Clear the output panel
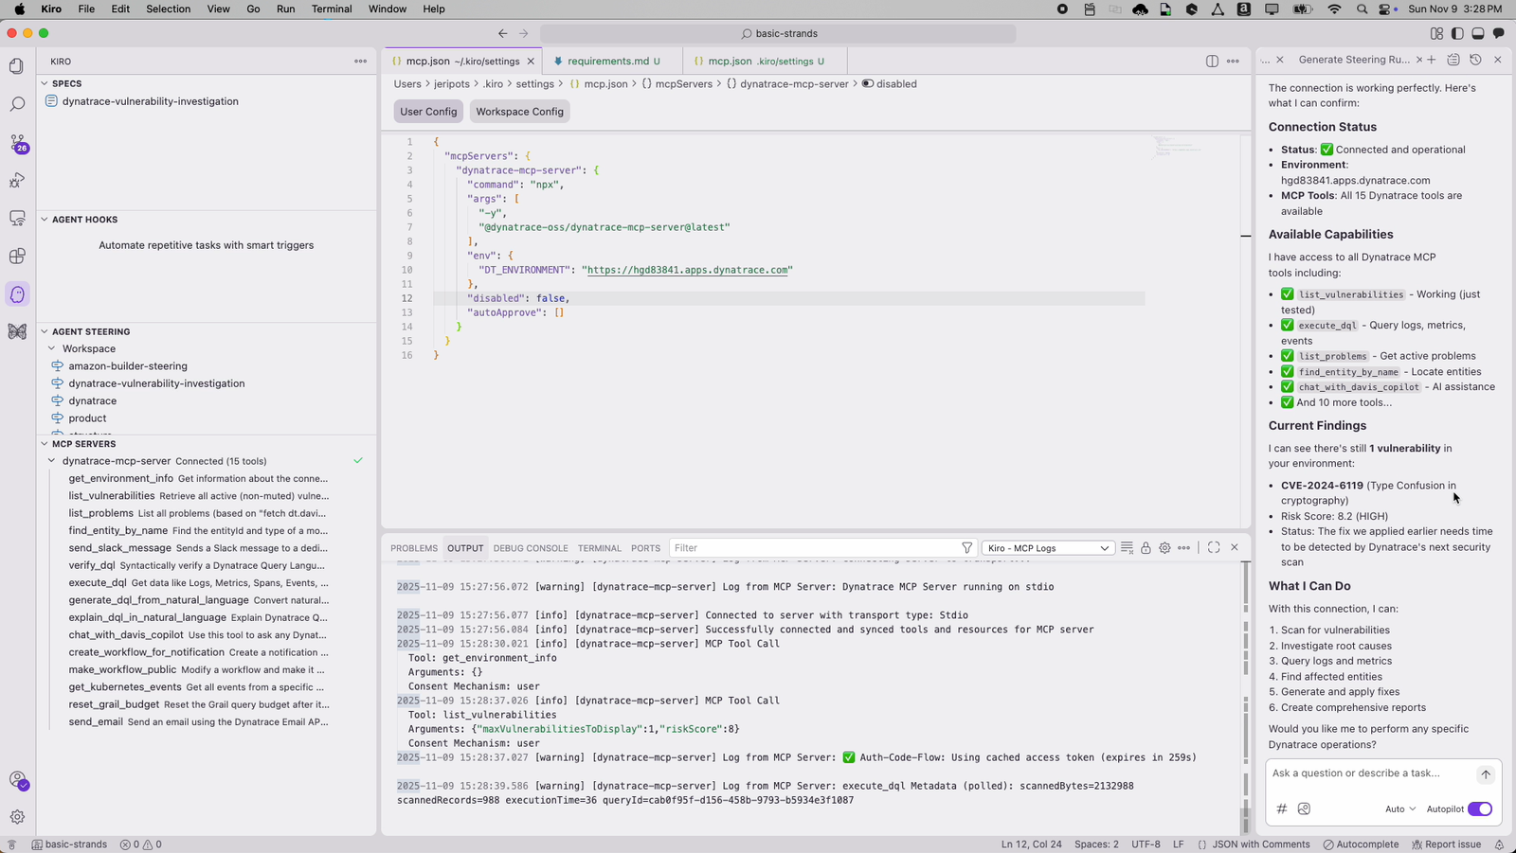 tap(1127, 548)
